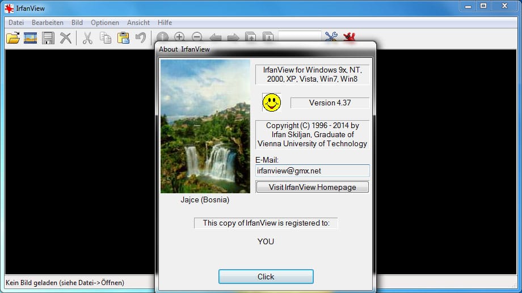Screen dimensions: 522x293
Task: Click the yellow smiley face icon
Action: click(272, 103)
